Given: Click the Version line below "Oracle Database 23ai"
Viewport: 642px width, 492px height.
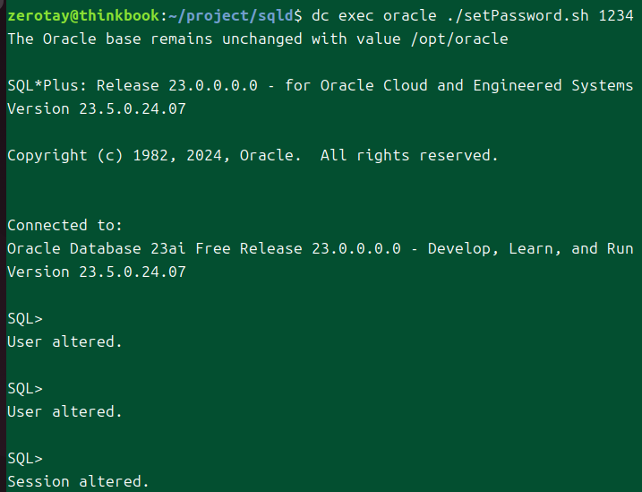Looking at the screenshot, I should 96,272.
